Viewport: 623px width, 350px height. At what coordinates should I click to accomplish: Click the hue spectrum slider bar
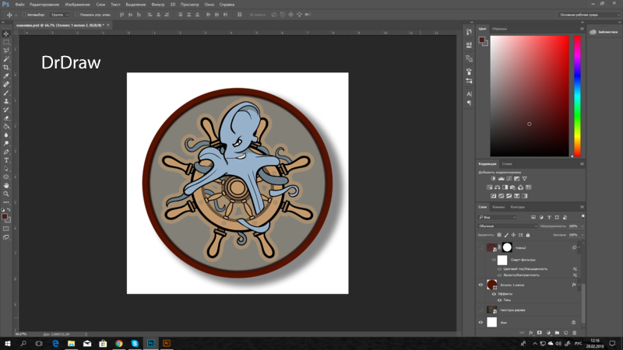click(x=577, y=96)
